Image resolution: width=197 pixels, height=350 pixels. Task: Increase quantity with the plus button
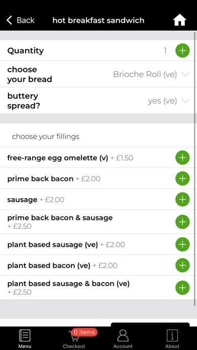182,51
